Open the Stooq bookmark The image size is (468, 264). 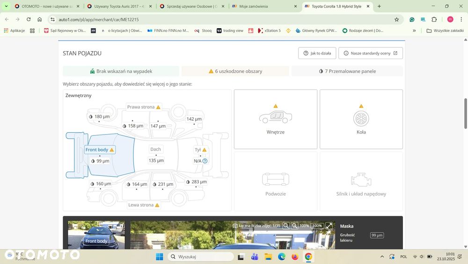tap(203, 30)
